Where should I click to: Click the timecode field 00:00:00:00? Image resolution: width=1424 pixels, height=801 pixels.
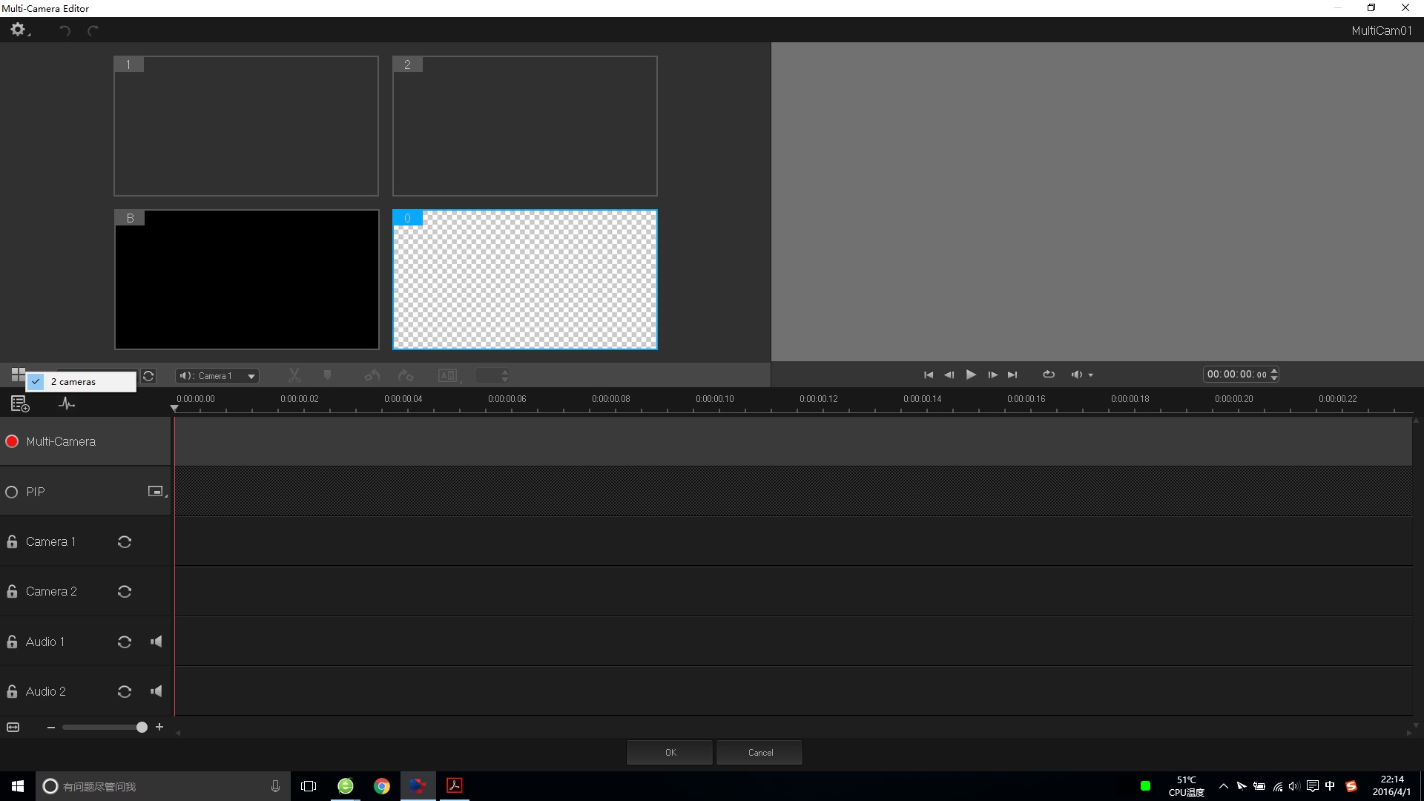(1236, 375)
